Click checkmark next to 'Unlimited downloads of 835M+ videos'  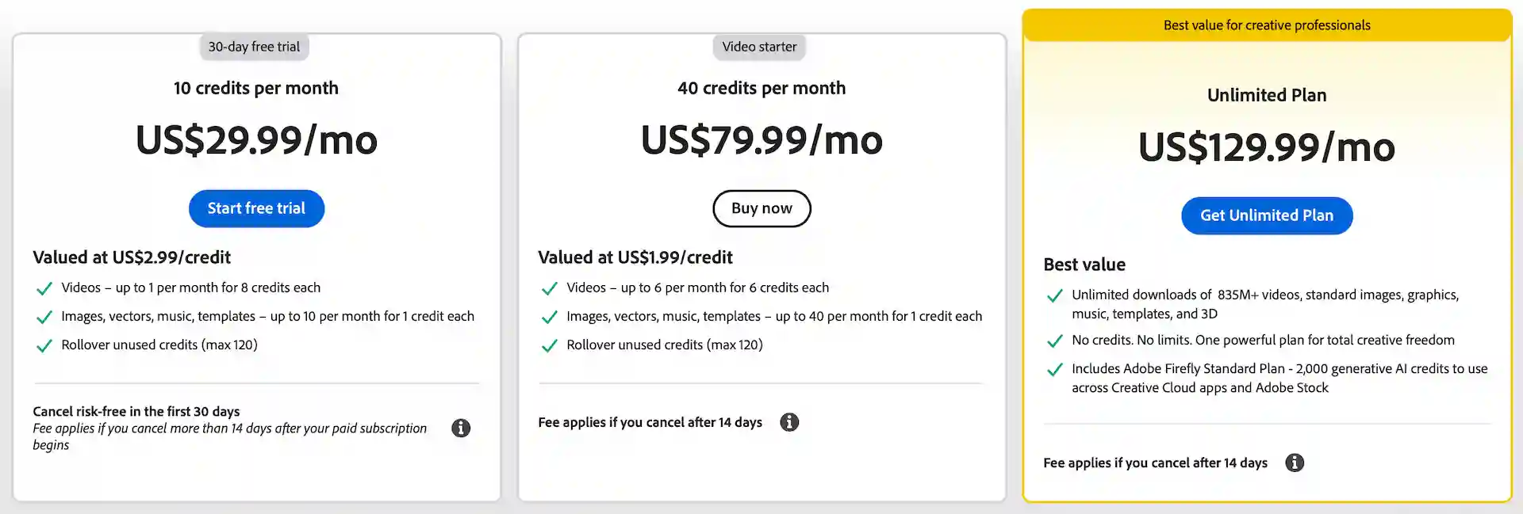tap(1054, 295)
